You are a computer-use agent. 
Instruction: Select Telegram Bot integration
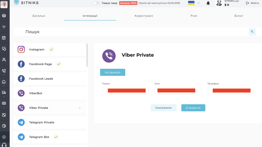50,137
